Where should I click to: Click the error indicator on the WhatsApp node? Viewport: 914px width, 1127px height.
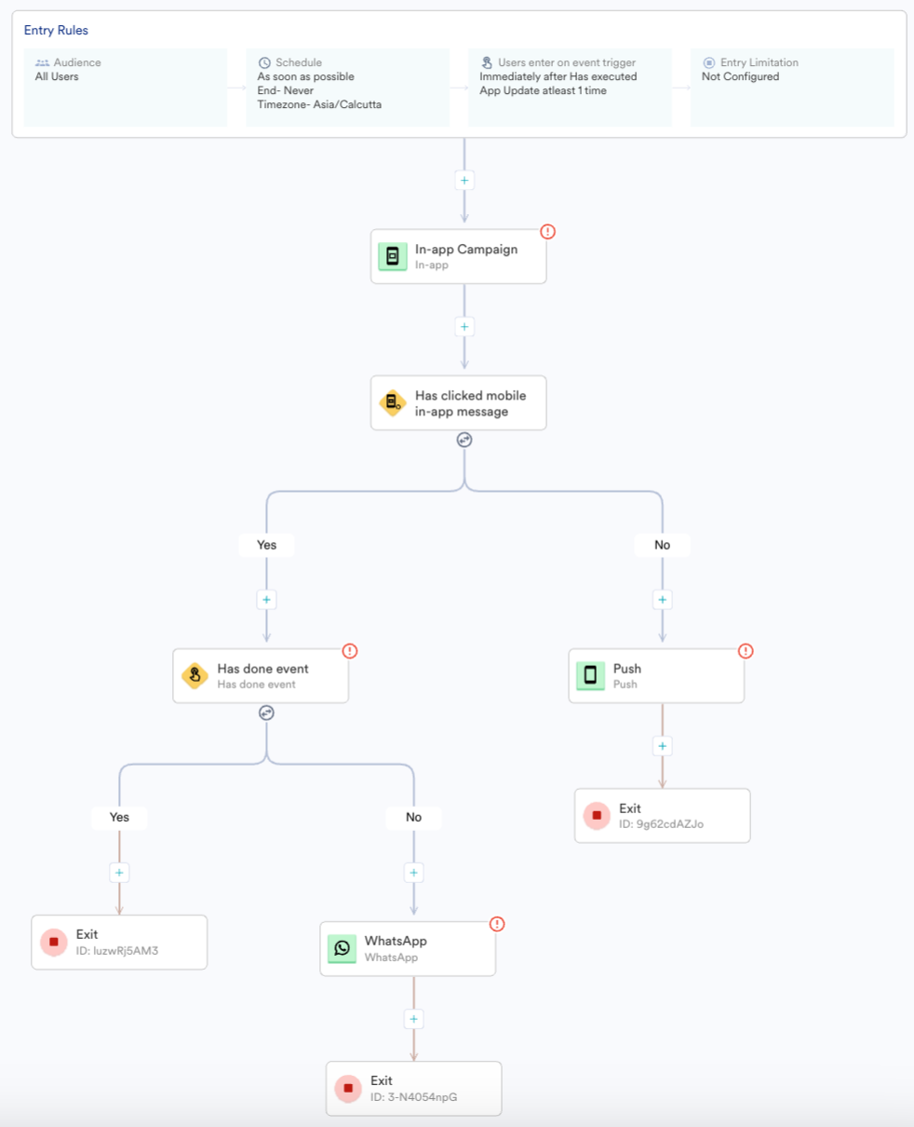point(497,924)
